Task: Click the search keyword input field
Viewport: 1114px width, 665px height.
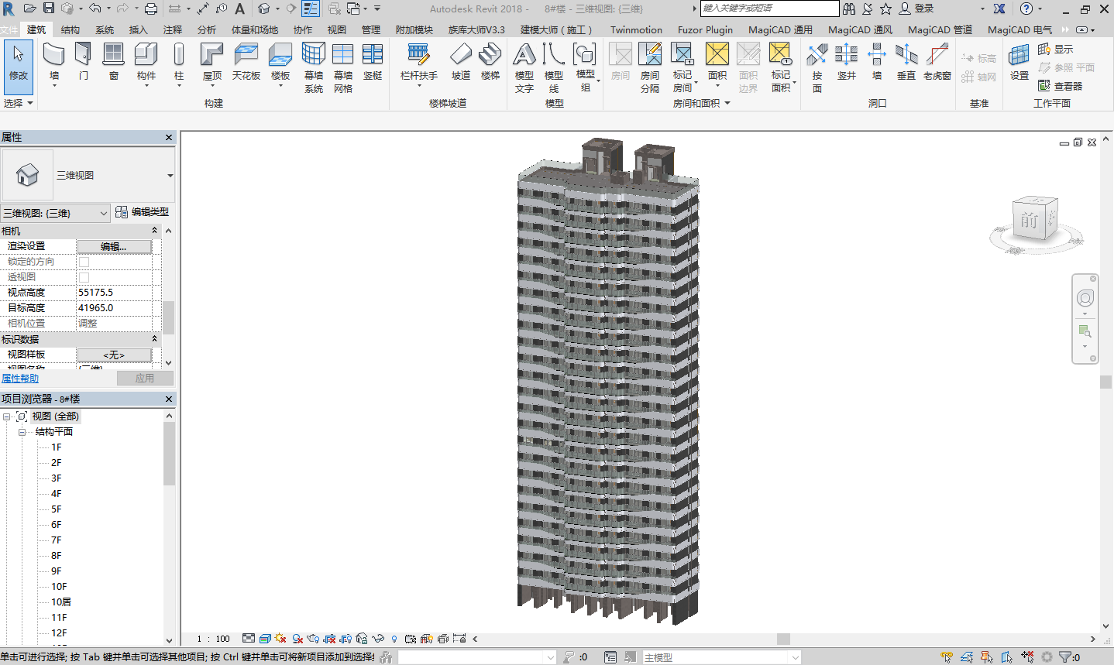Action: point(769,9)
